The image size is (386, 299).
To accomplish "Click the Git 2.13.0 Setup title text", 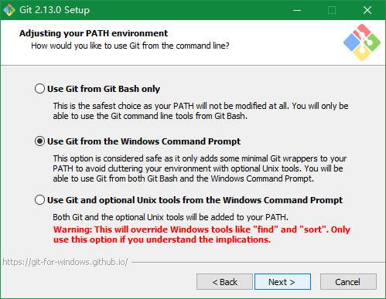I will coord(55,10).
